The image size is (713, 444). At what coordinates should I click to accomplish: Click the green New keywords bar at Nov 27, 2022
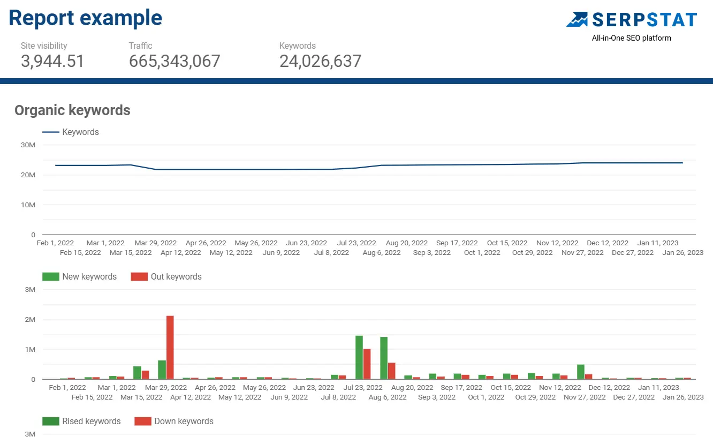(581, 372)
